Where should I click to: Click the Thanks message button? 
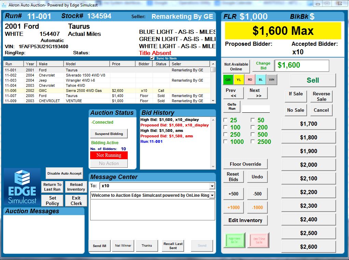(x=147, y=246)
